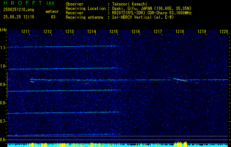
Task: Click the Receiving antenna label
Action: pos(84,17)
